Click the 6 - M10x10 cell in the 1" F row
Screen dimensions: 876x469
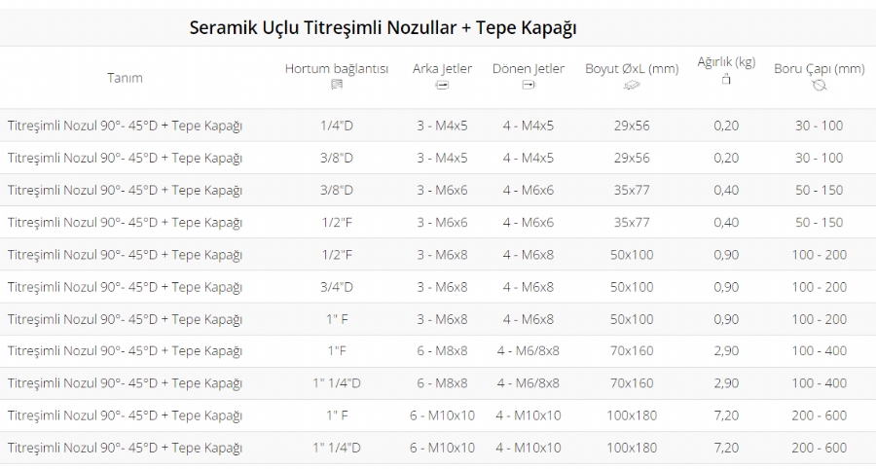pos(442,415)
